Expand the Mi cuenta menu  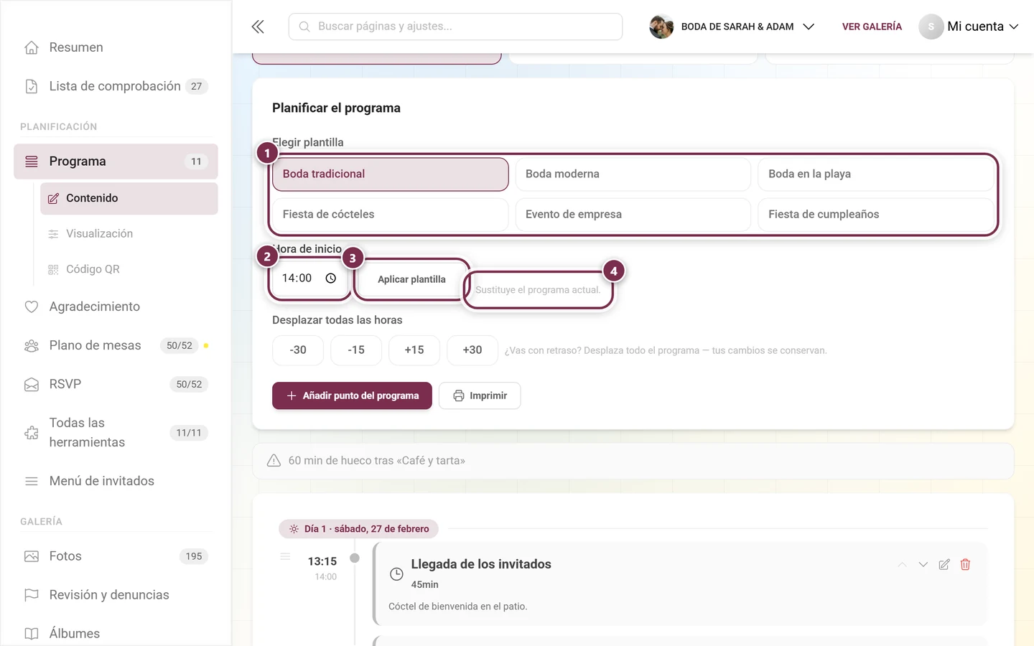[969, 27]
